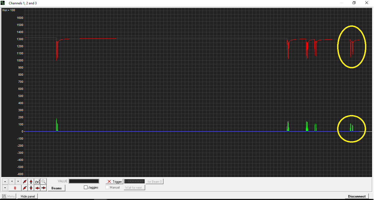The image size is (374, 200).
Task: Click the small black up triangle stepper
Action: point(5,181)
